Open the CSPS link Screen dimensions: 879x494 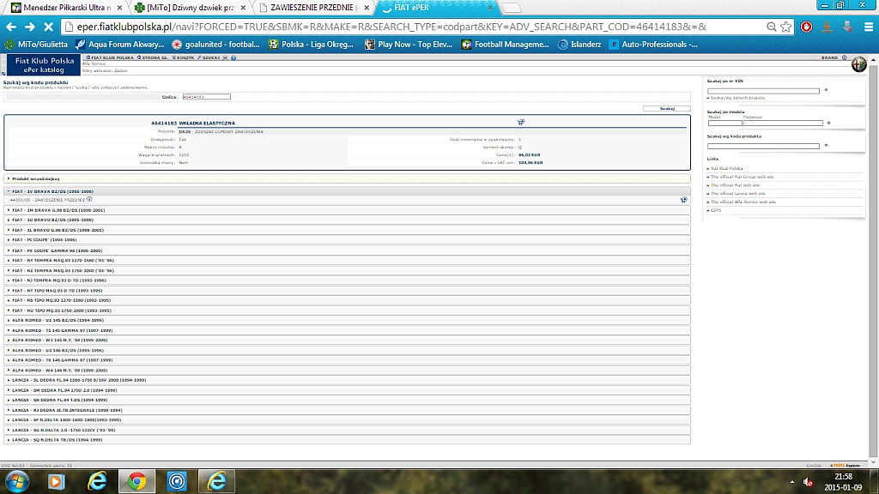click(x=716, y=210)
